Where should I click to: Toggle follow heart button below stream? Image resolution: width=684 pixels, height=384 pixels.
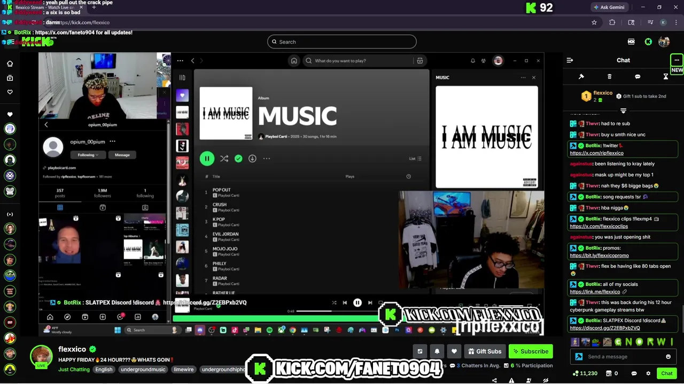click(454, 351)
